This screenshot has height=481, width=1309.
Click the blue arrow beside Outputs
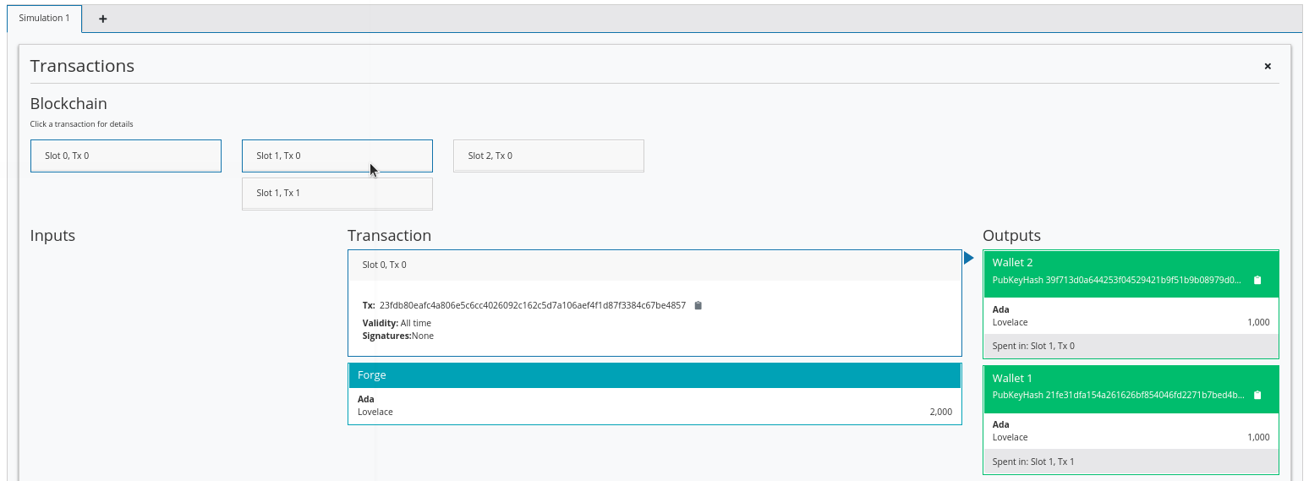click(969, 258)
